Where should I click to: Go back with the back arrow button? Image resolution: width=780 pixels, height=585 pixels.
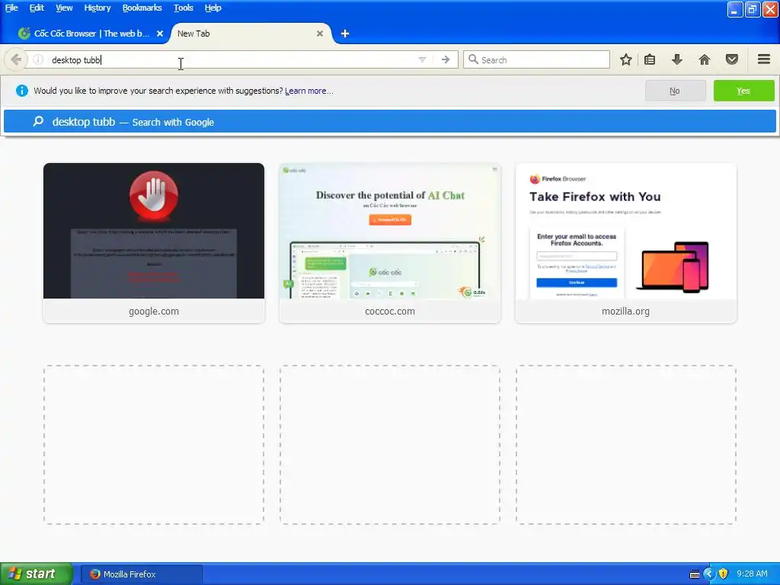(16, 59)
